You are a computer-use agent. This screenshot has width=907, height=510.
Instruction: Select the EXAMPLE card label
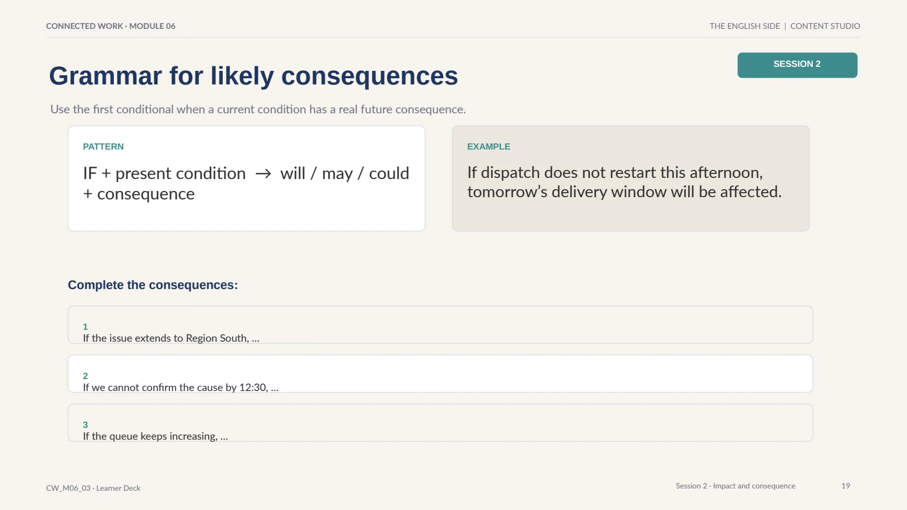489,147
